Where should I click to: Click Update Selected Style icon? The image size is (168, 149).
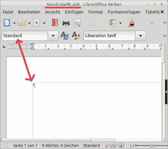tap(65, 36)
